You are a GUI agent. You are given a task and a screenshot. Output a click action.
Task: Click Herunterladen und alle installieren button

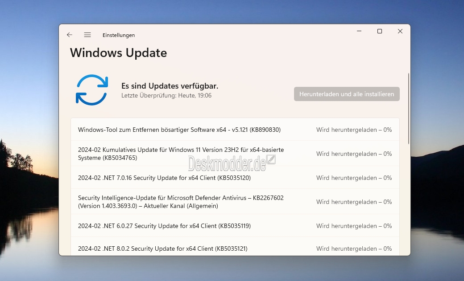click(x=347, y=94)
